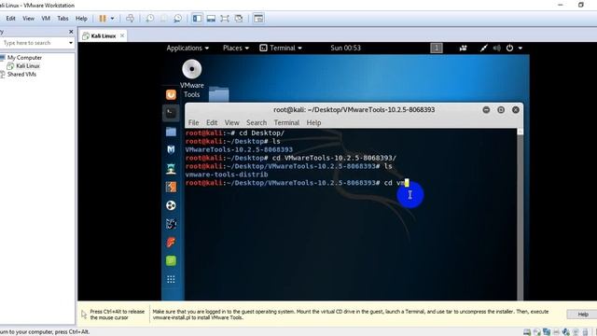Toggle the thumbnail bar view icon
This screenshot has height=336, width=597.
click(x=211, y=19)
